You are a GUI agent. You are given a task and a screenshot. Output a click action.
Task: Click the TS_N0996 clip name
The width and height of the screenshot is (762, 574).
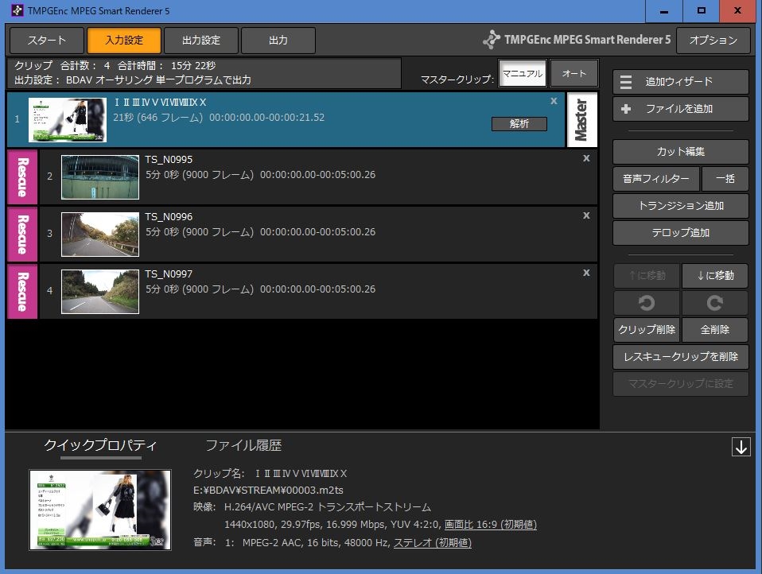tap(169, 217)
